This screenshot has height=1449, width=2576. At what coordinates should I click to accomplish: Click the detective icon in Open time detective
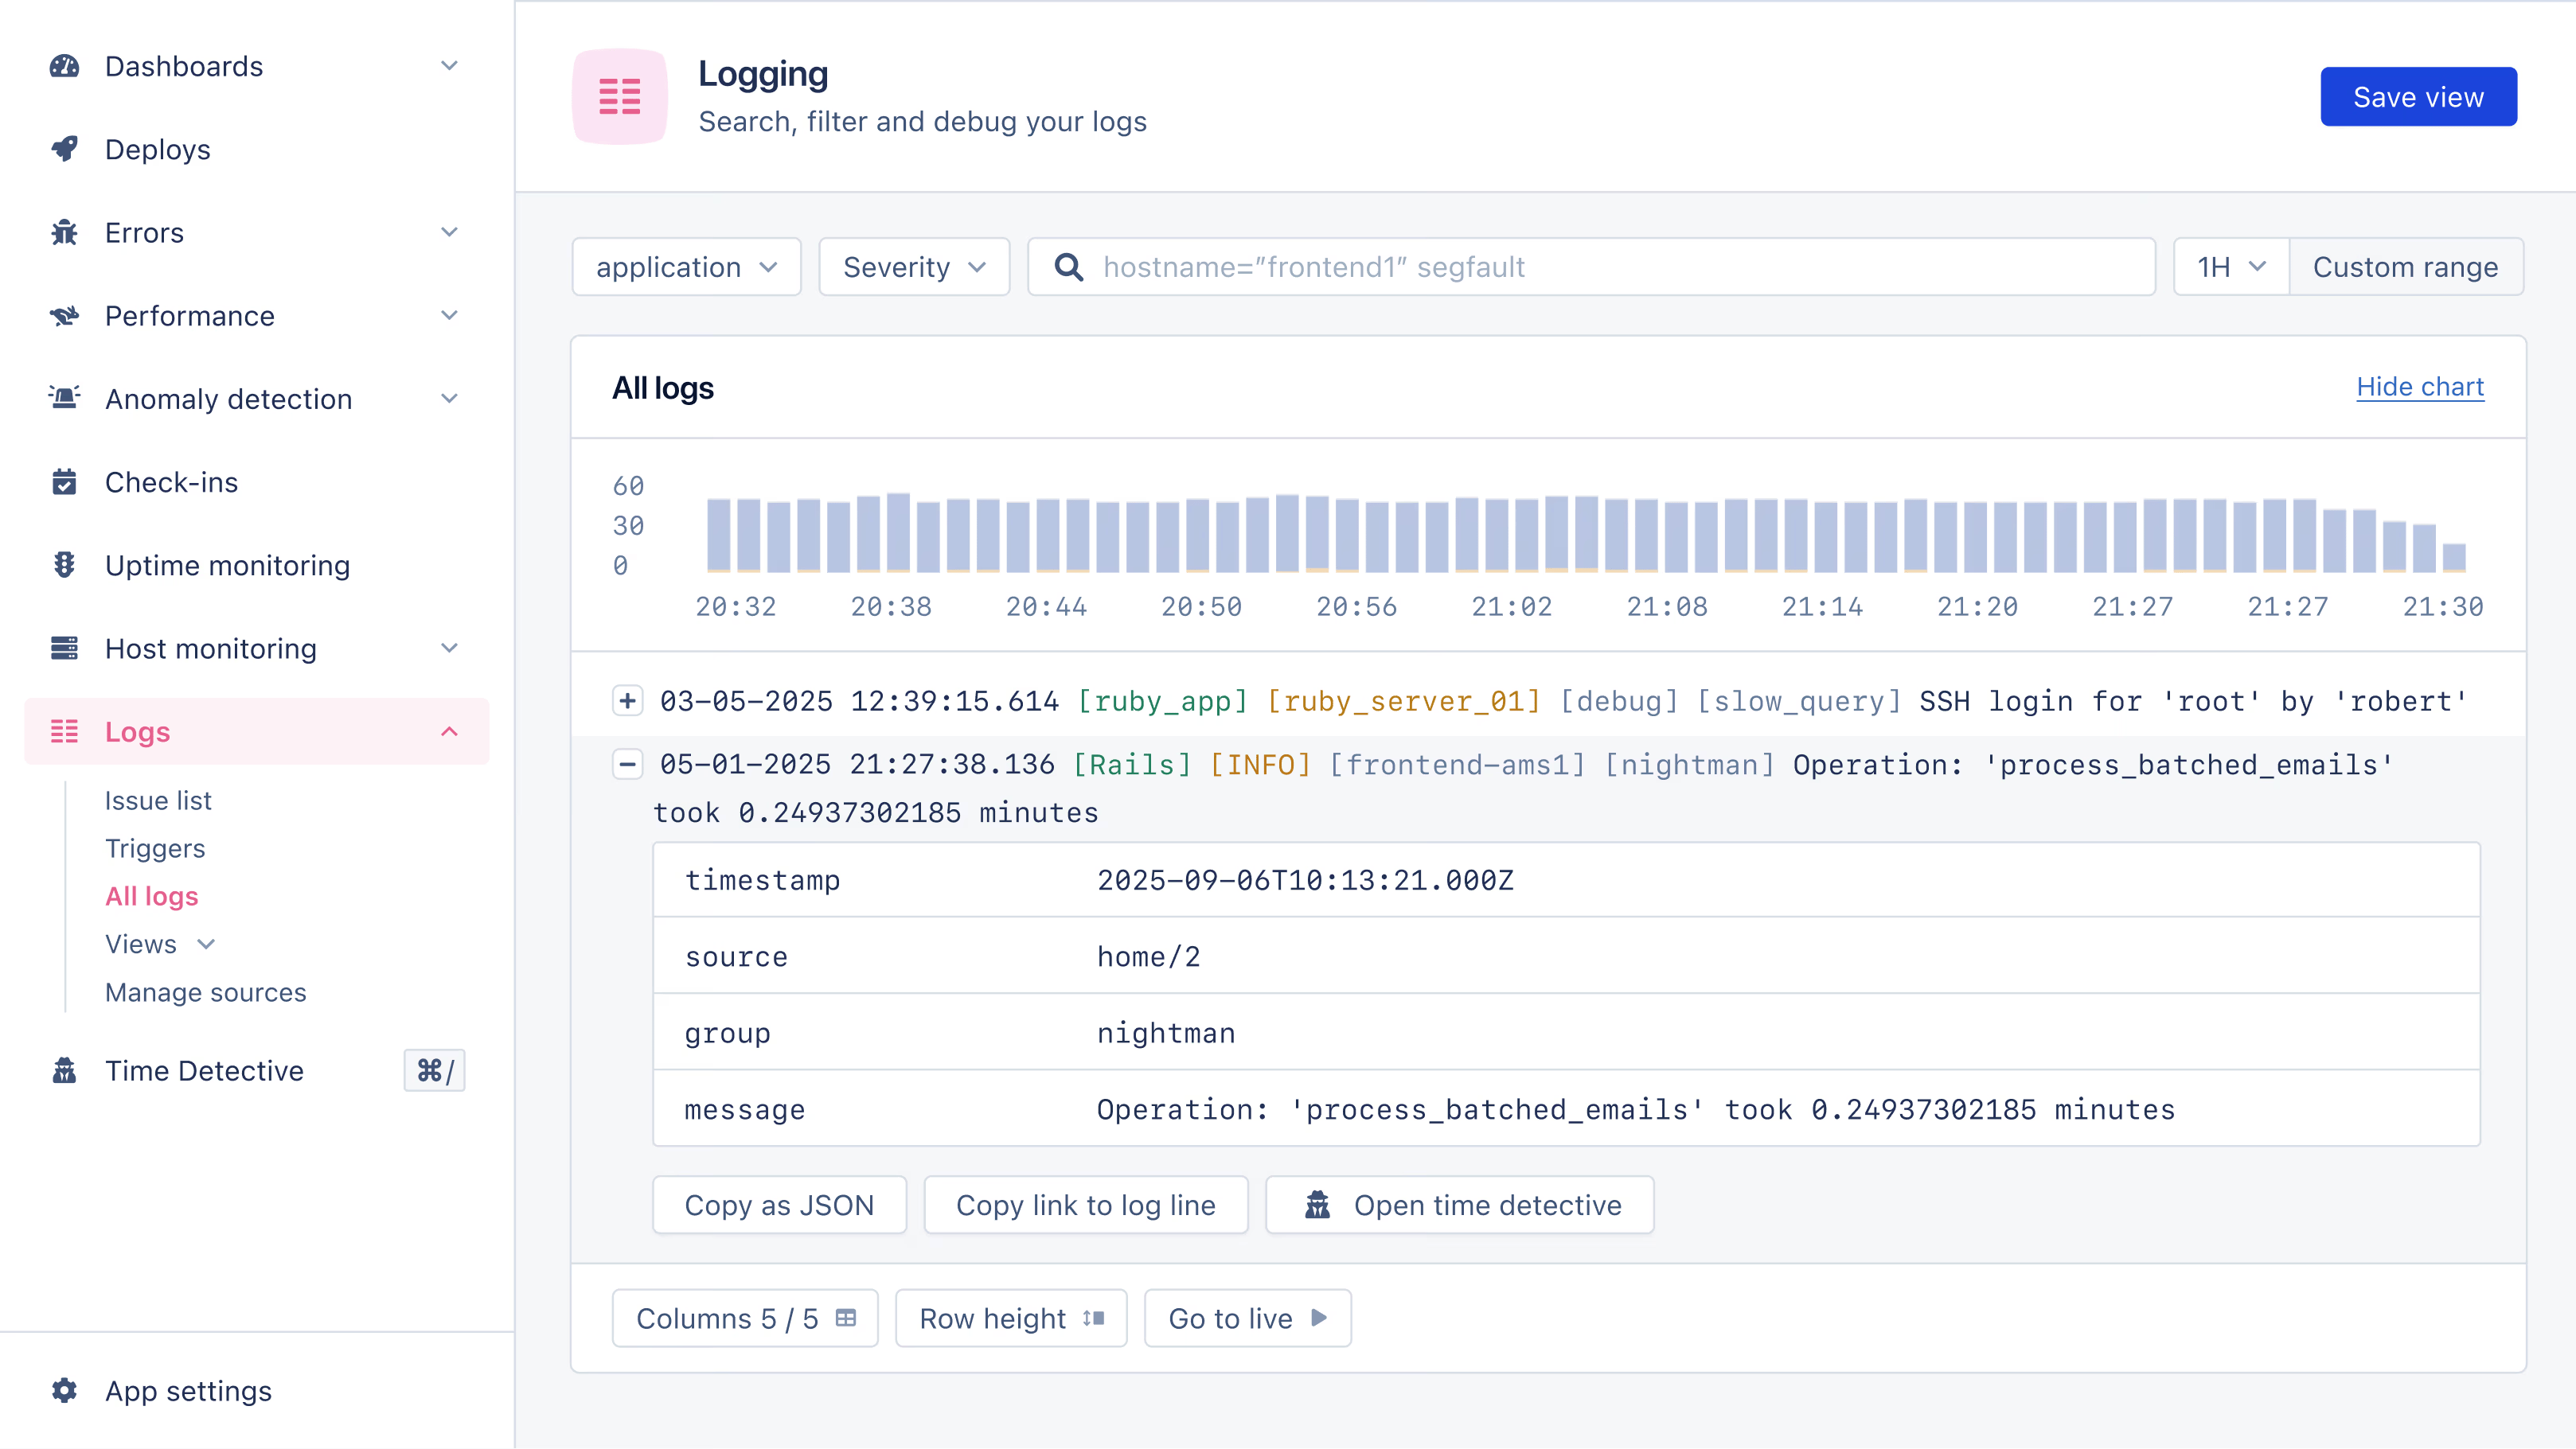[1318, 1206]
